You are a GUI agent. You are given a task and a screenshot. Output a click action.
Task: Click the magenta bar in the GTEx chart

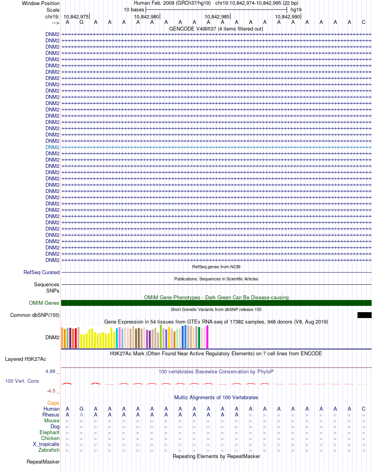click(208, 337)
